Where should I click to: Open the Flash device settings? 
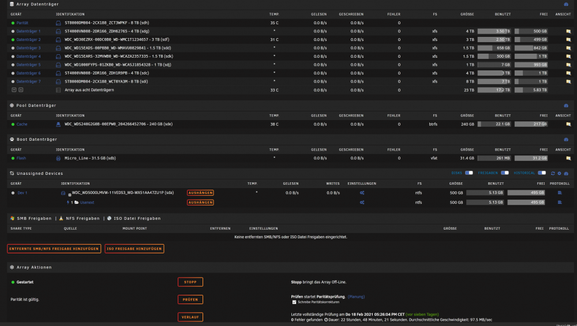[21, 158]
